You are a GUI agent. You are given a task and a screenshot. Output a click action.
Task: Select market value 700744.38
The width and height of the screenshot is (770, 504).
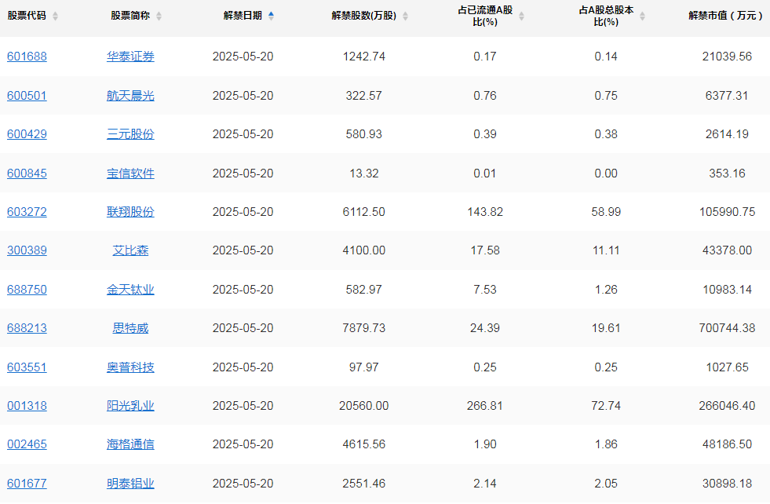[728, 328]
